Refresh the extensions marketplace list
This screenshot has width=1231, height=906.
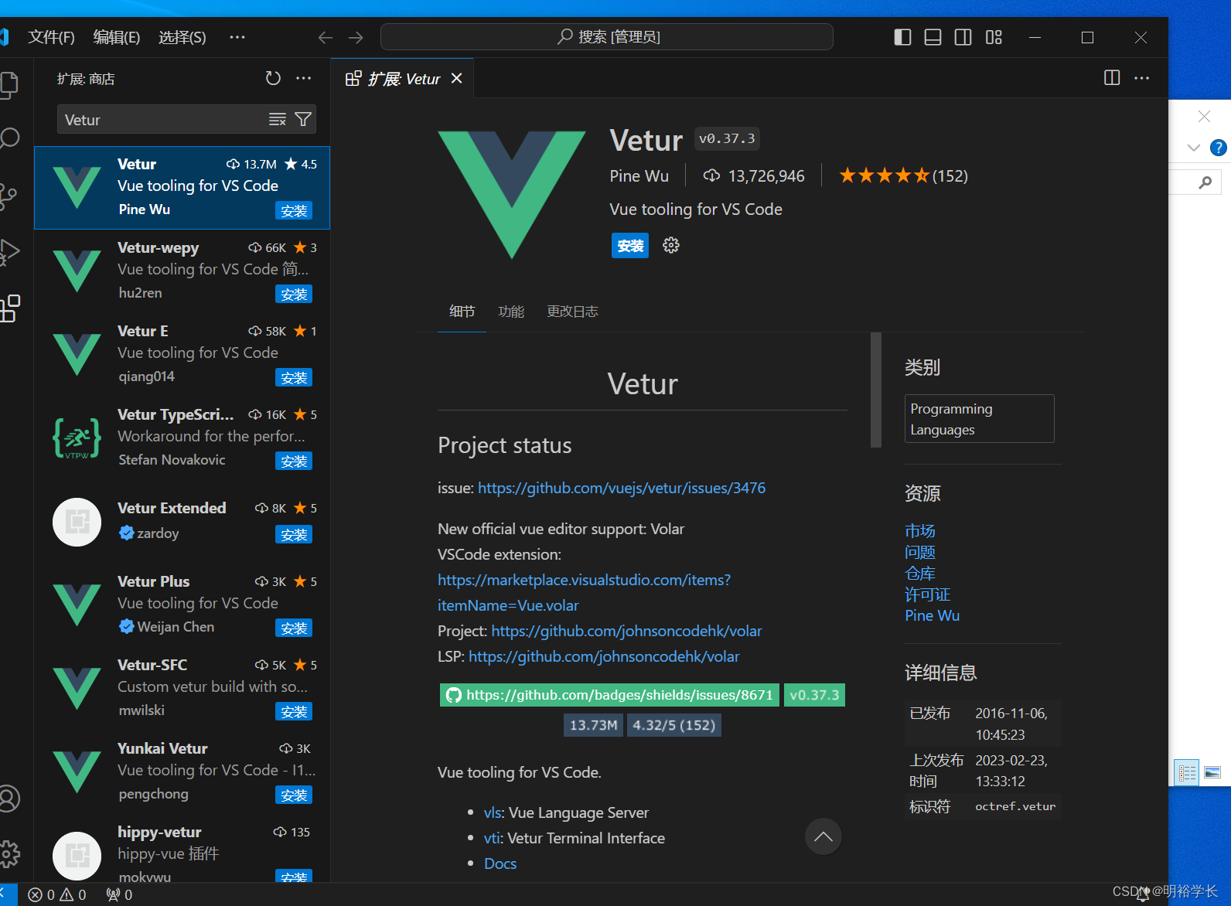273,78
